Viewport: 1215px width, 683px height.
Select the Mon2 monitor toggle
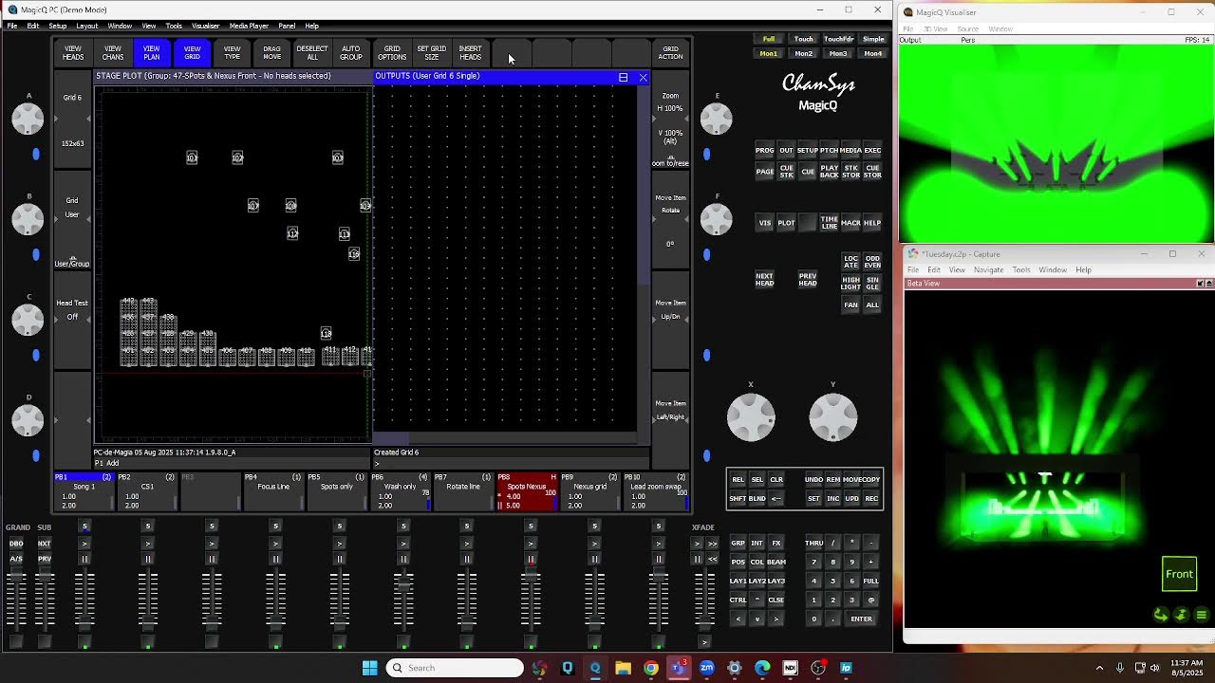[803, 53]
